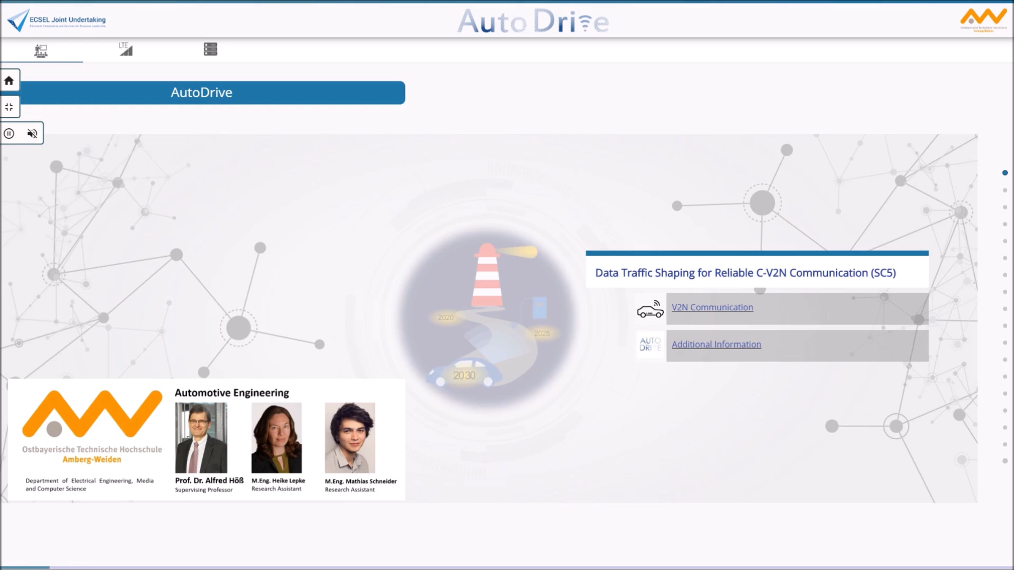Open the server rack tab icon
Image resolution: width=1014 pixels, height=570 pixels.
coord(210,49)
